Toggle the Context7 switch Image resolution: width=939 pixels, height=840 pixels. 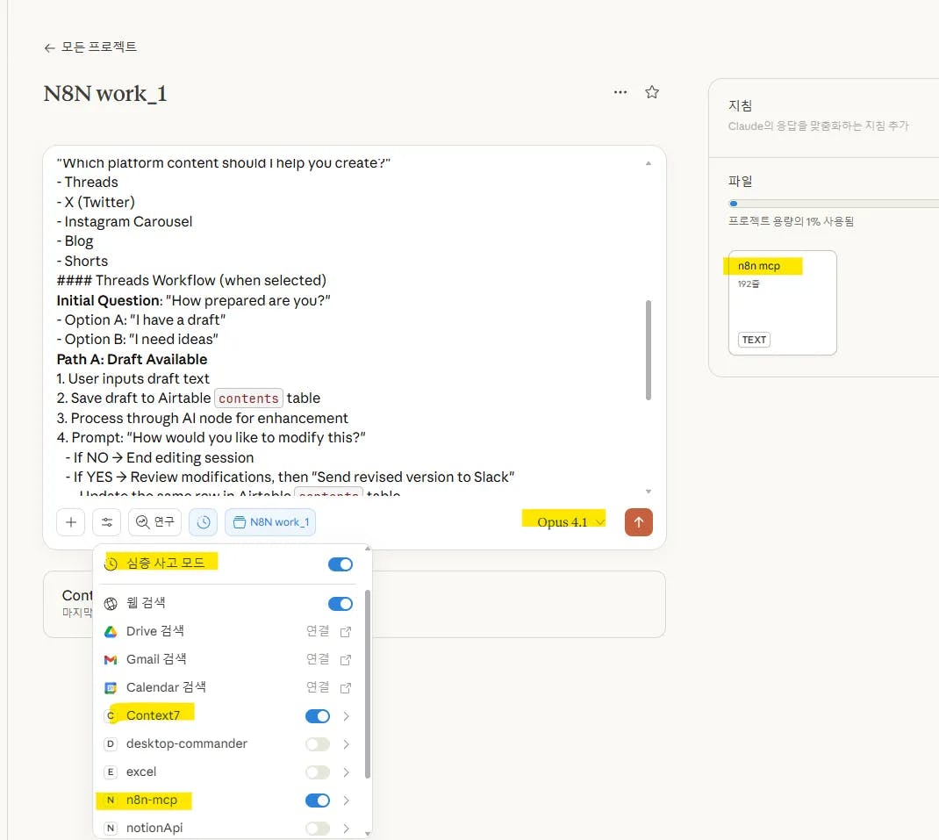318,716
